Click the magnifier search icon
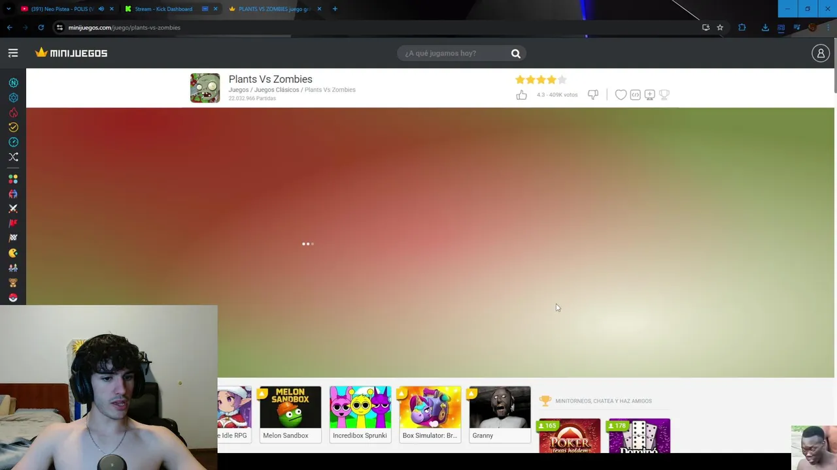Image resolution: width=837 pixels, height=470 pixels. [x=516, y=54]
